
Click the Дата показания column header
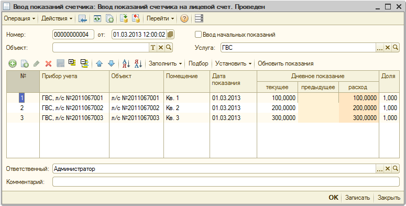click(x=233, y=81)
